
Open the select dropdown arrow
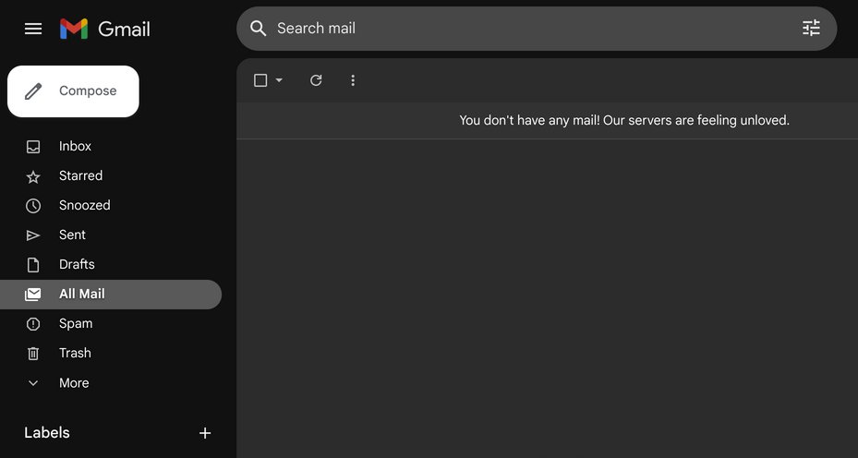coord(279,80)
